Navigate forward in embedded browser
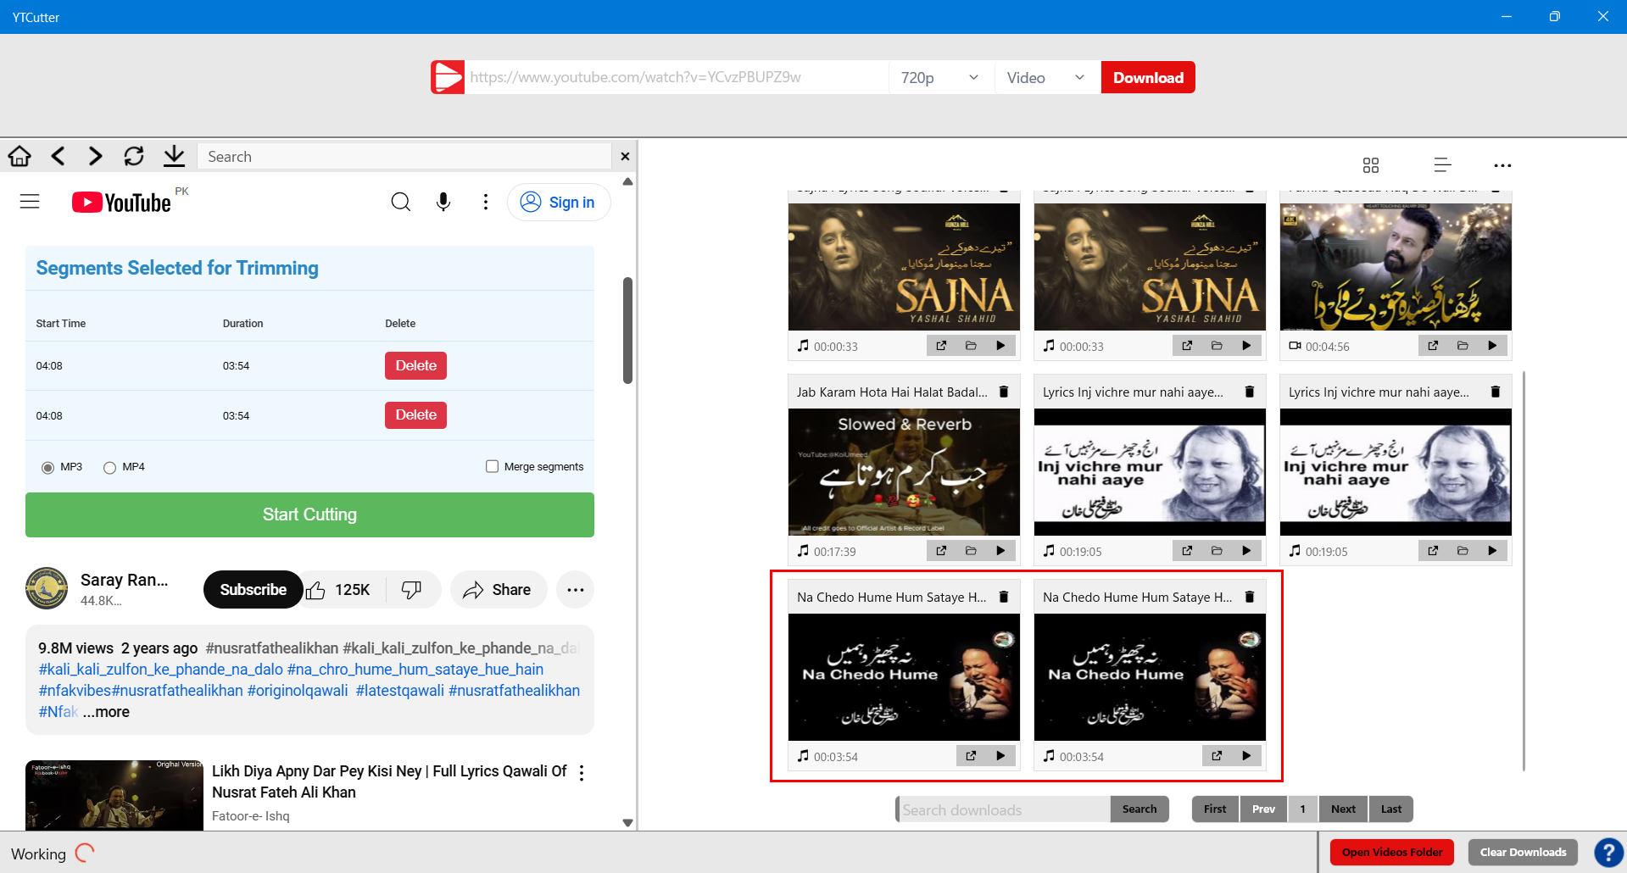 pyautogui.click(x=95, y=156)
